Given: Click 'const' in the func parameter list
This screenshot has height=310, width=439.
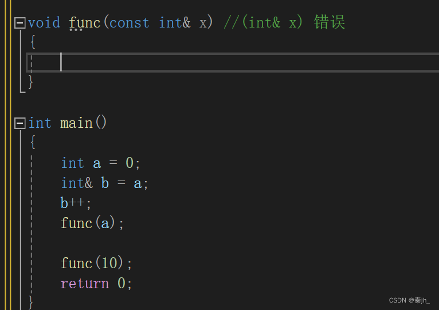Looking at the screenshot, I should [130, 23].
